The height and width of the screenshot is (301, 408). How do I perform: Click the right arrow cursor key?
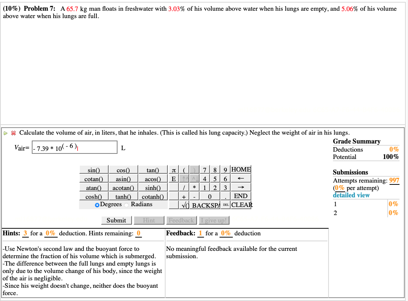(x=241, y=187)
